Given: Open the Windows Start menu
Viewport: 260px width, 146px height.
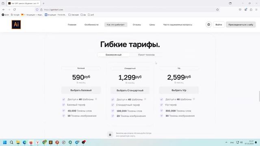Looking at the screenshot, I should [x=5, y=142].
